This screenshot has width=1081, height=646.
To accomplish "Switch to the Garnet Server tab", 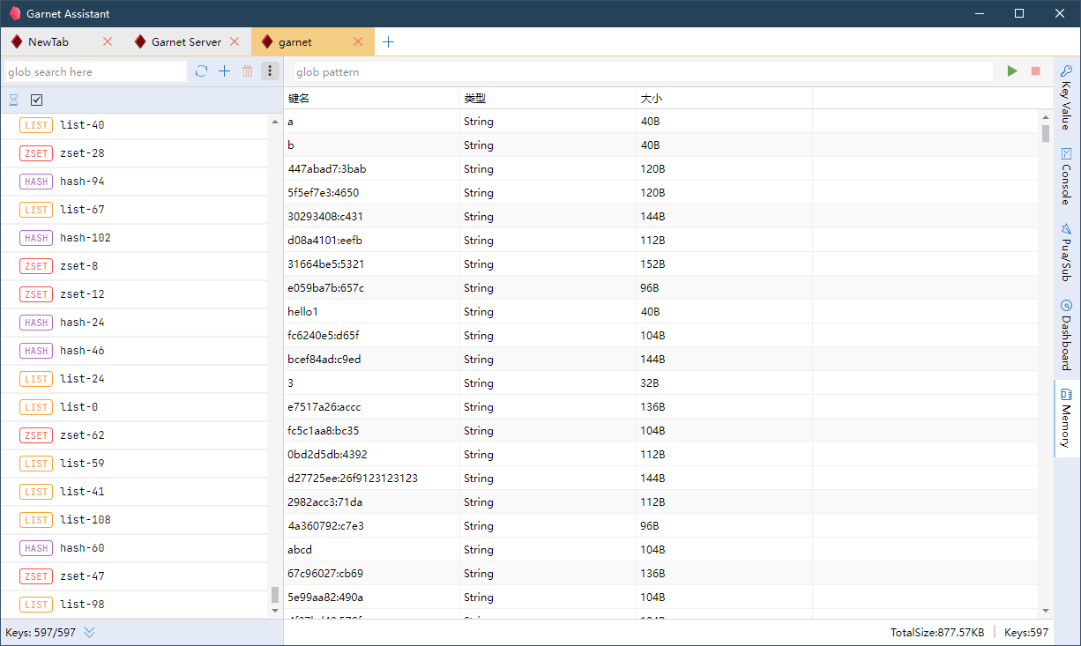I will [x=186, y=41].
